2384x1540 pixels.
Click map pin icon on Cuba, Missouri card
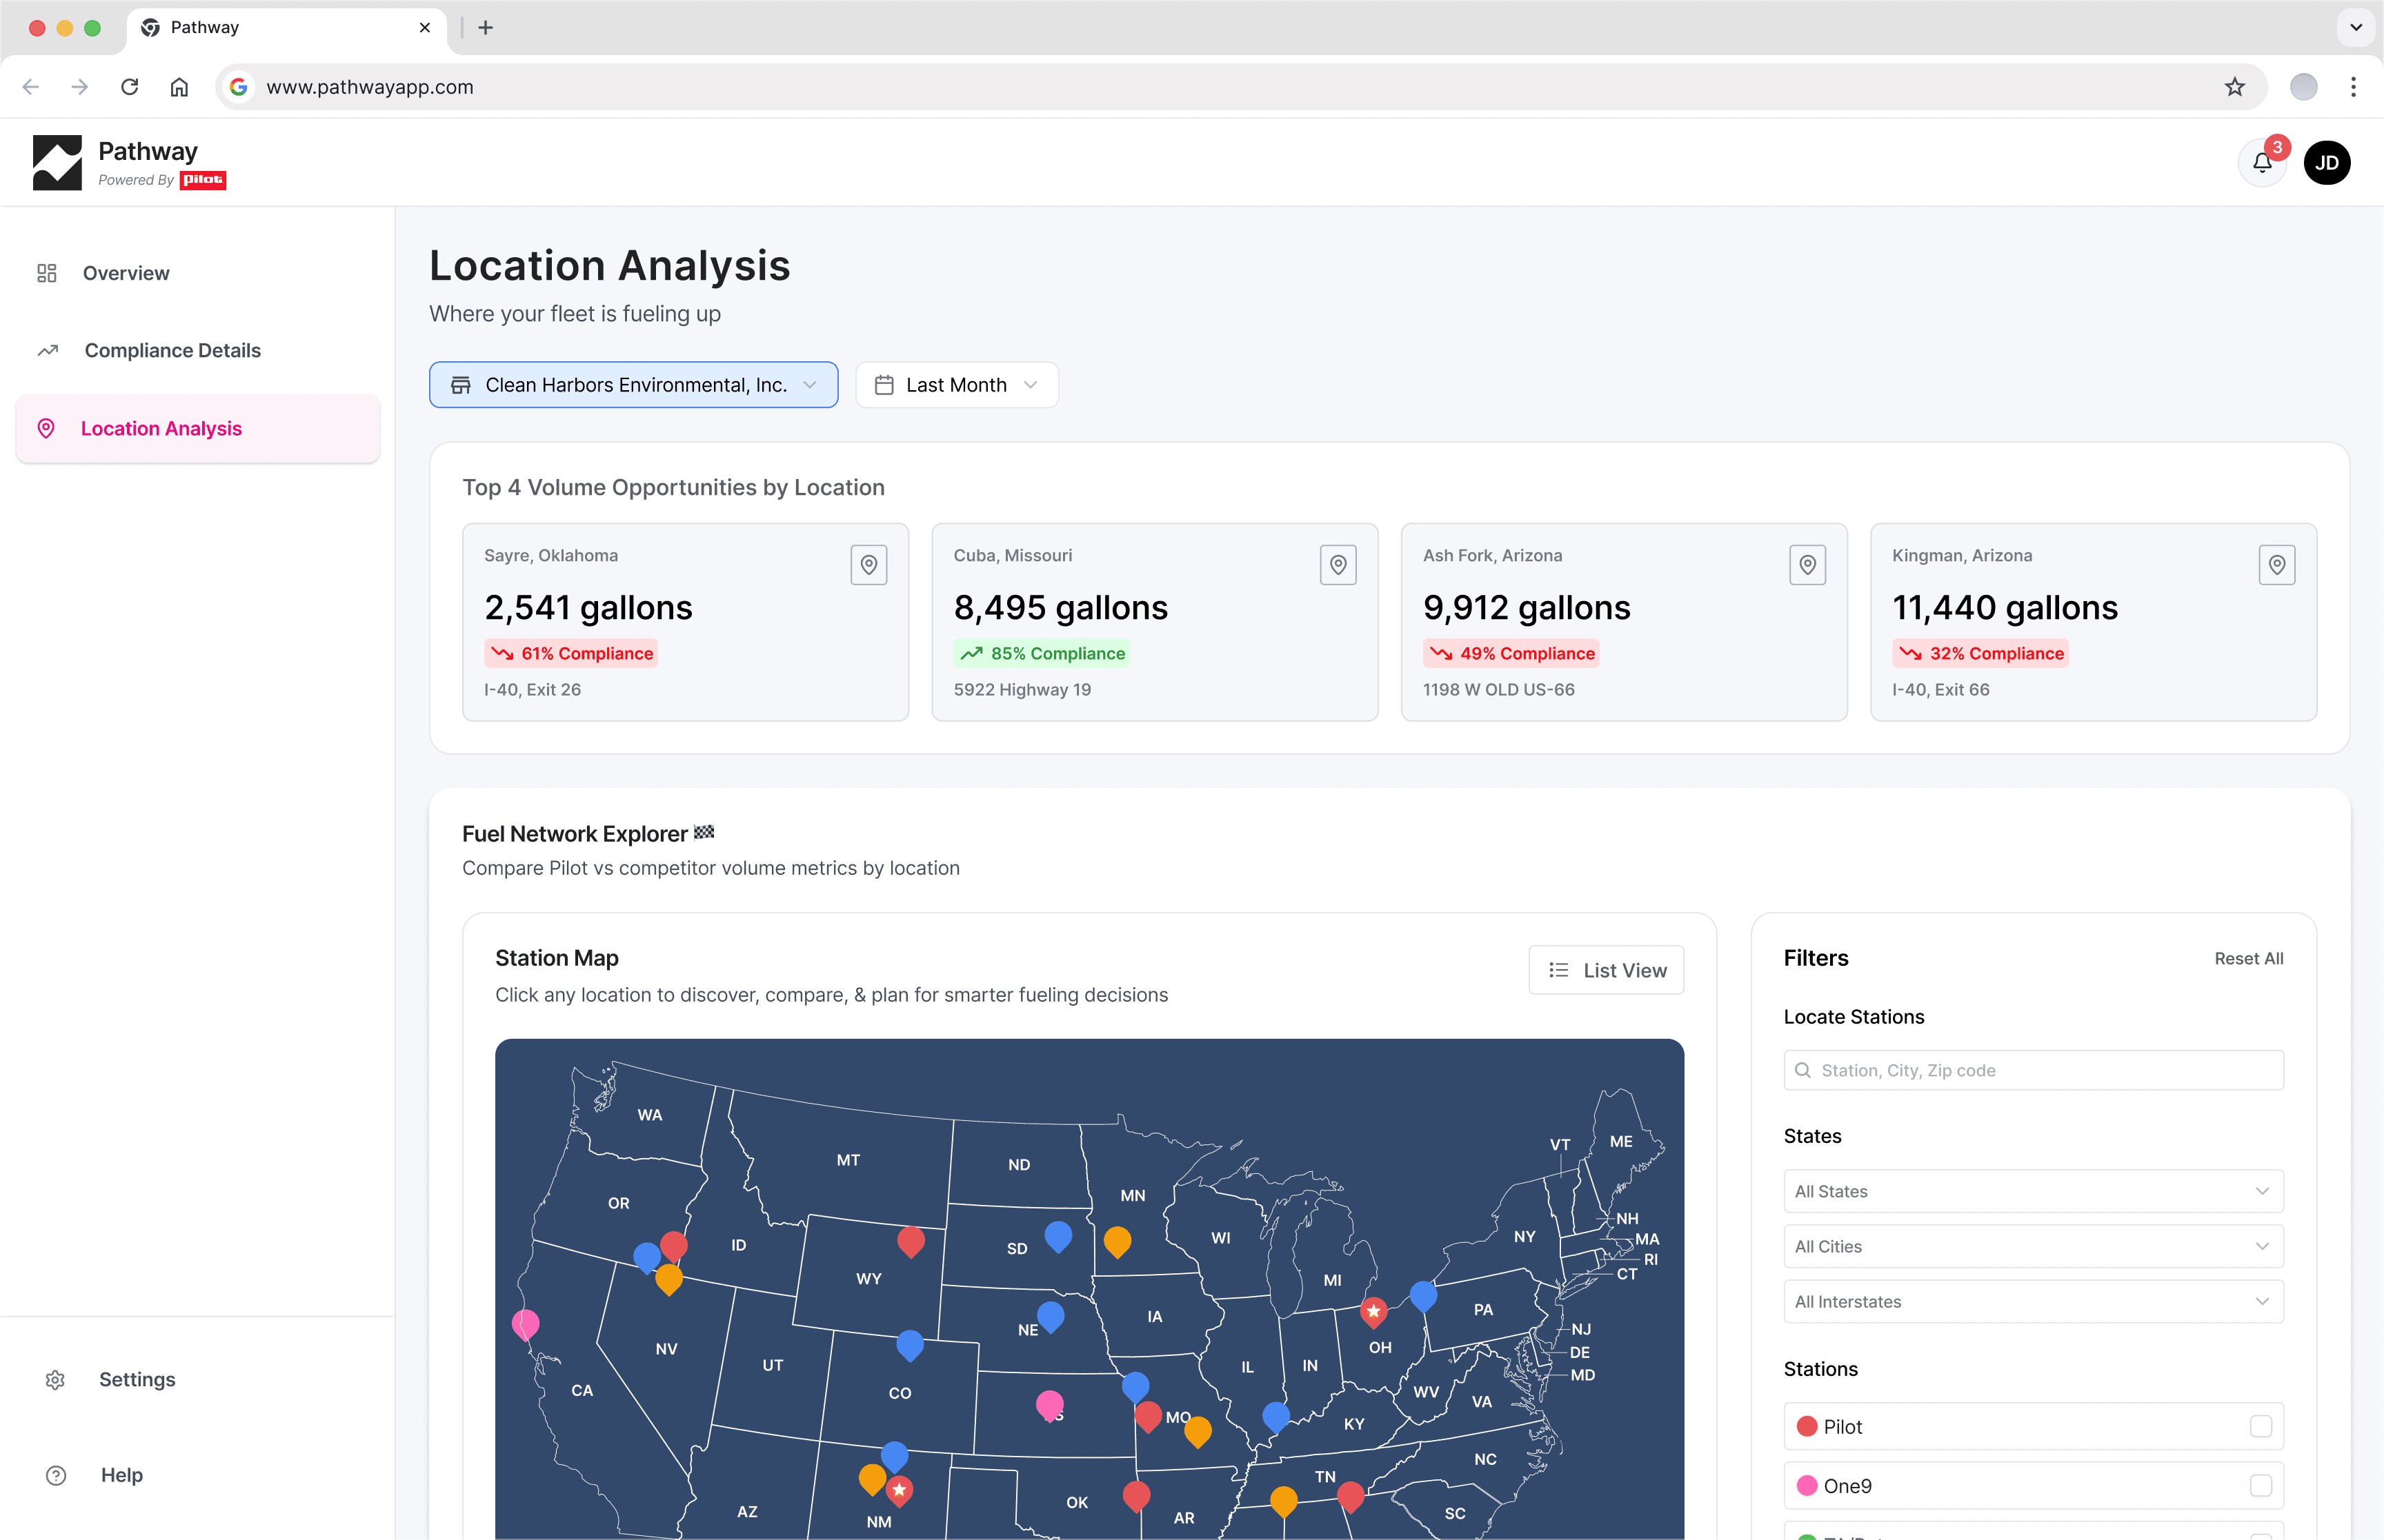pyautogui.click(x=1338, y=565)
